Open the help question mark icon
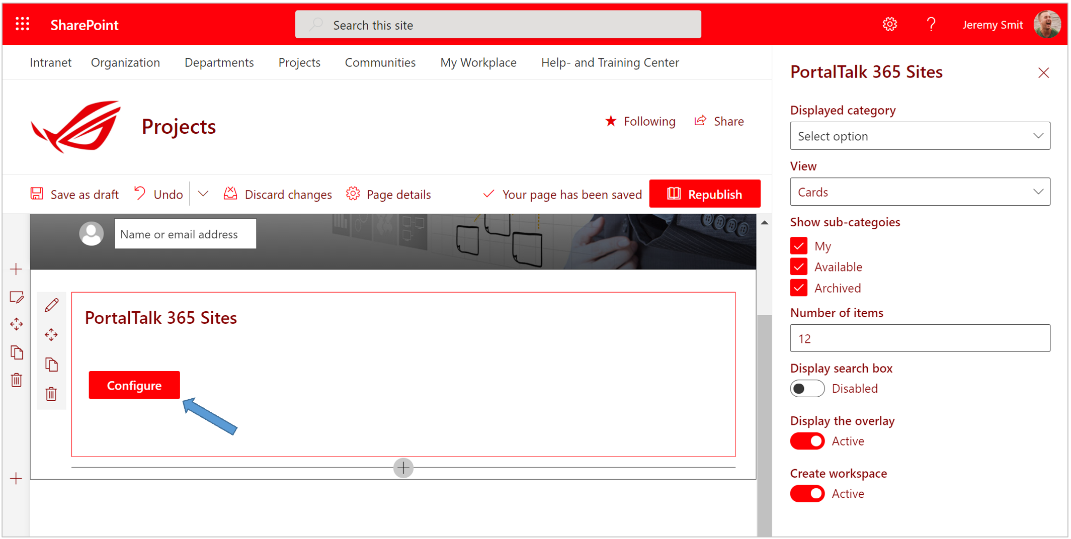This screenshot has height=539, width=1071. tap(931, 24)
